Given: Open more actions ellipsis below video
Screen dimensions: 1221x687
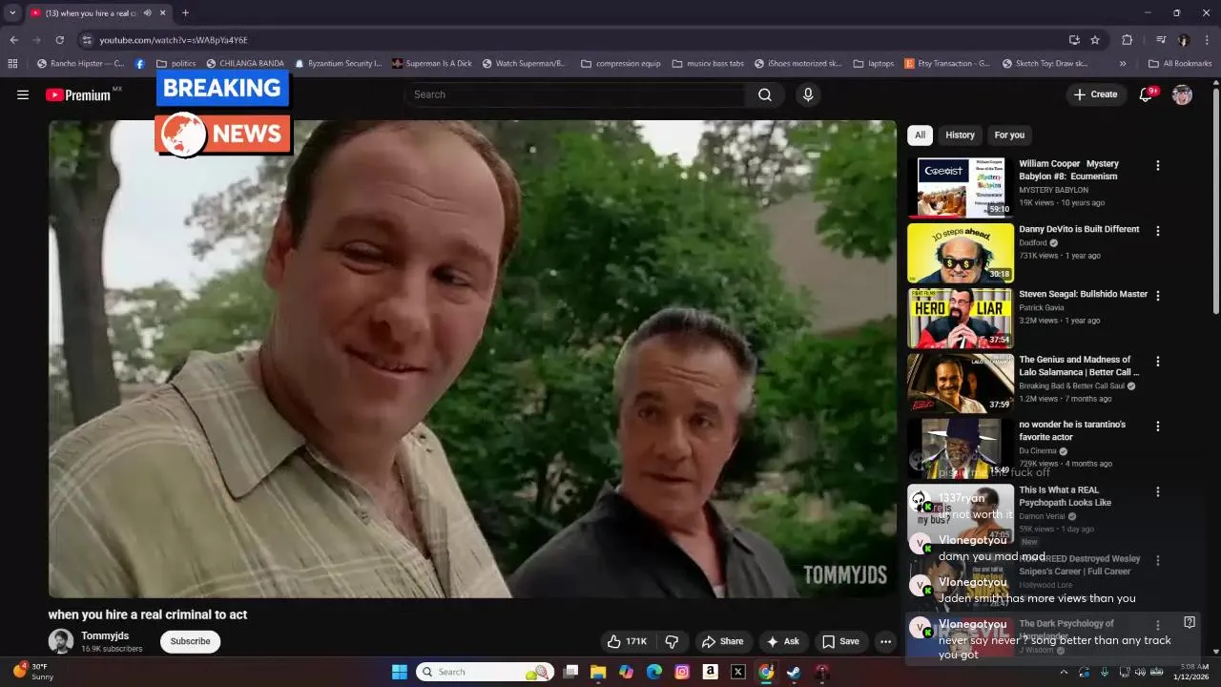Looking at the screenshot, I should [x=885, y=641].
